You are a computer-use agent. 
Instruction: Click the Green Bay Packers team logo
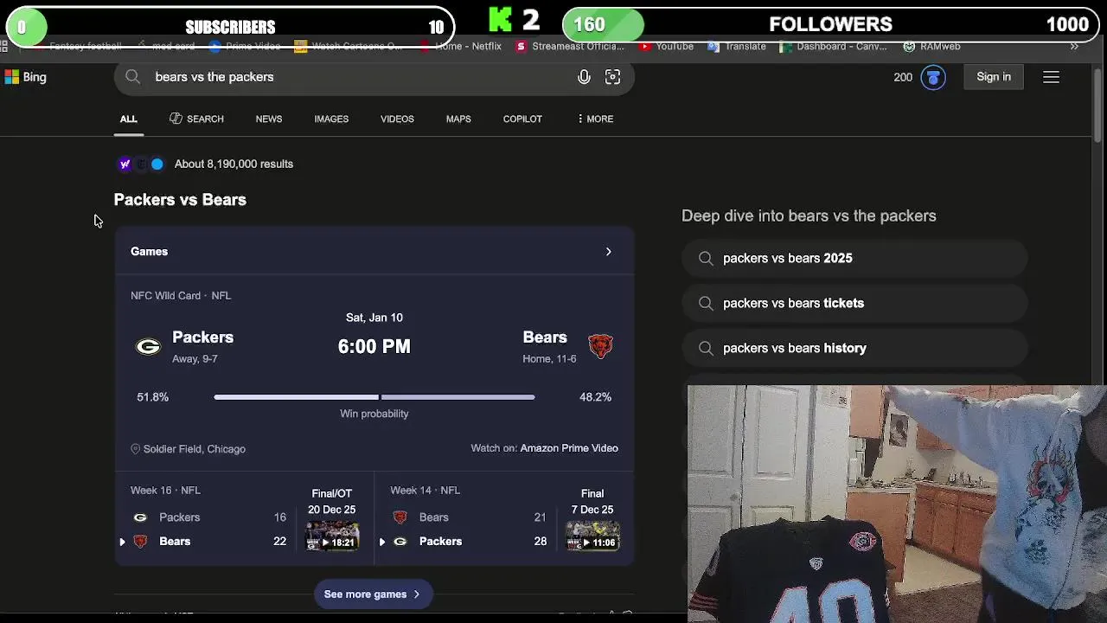point(148,347)
